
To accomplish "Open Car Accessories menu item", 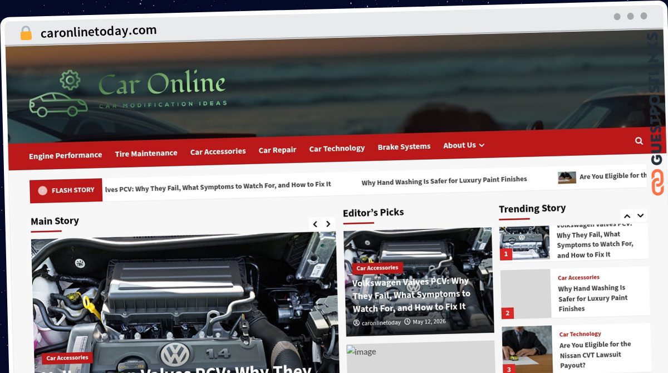I will [218, 151].
